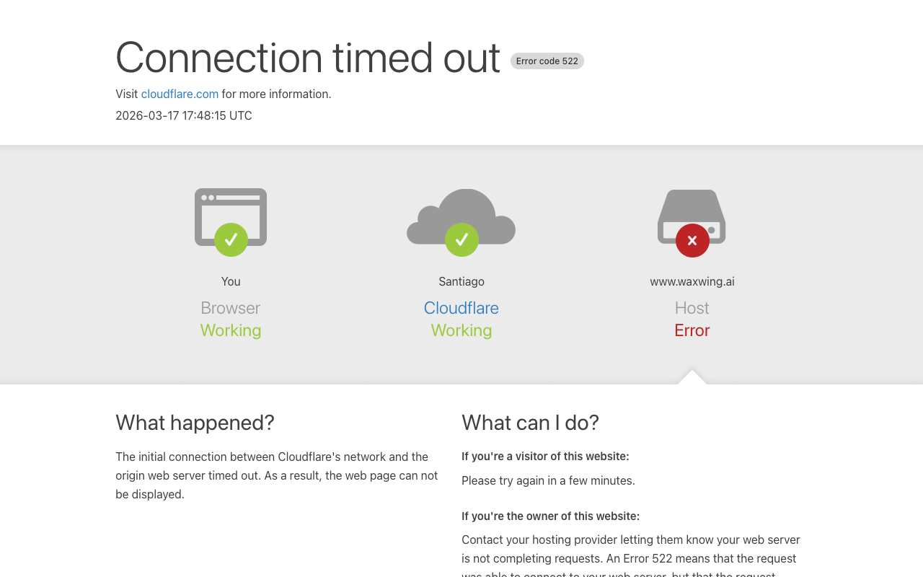Click the white pointer arrow below Host

pyautogui.click(x=692, y=377)
